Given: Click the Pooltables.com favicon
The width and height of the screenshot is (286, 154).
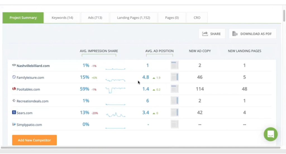Looking at the screenshot, I should coord(14,89).
